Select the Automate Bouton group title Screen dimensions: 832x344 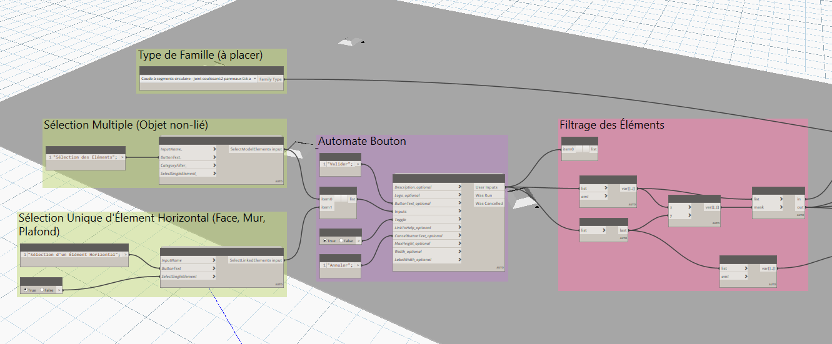[x=362, y=142]
